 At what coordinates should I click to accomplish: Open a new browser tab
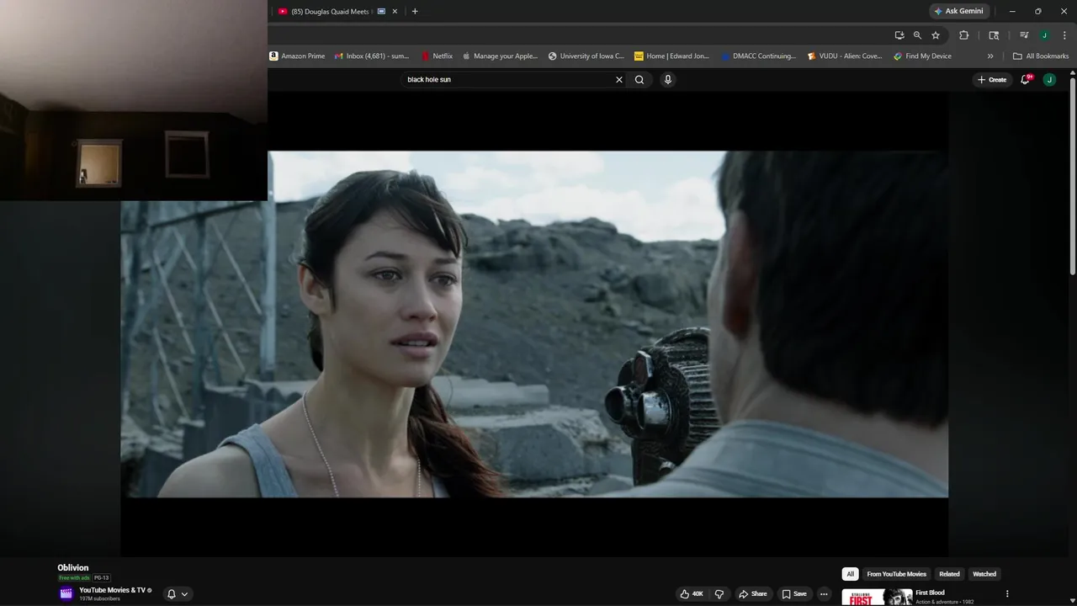pos(415,11)
